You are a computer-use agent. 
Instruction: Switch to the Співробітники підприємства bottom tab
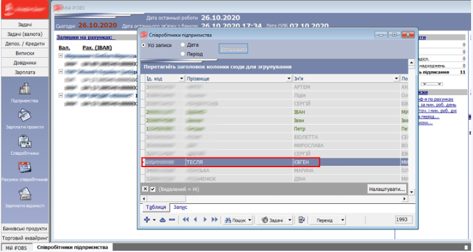tap(72, 247)
